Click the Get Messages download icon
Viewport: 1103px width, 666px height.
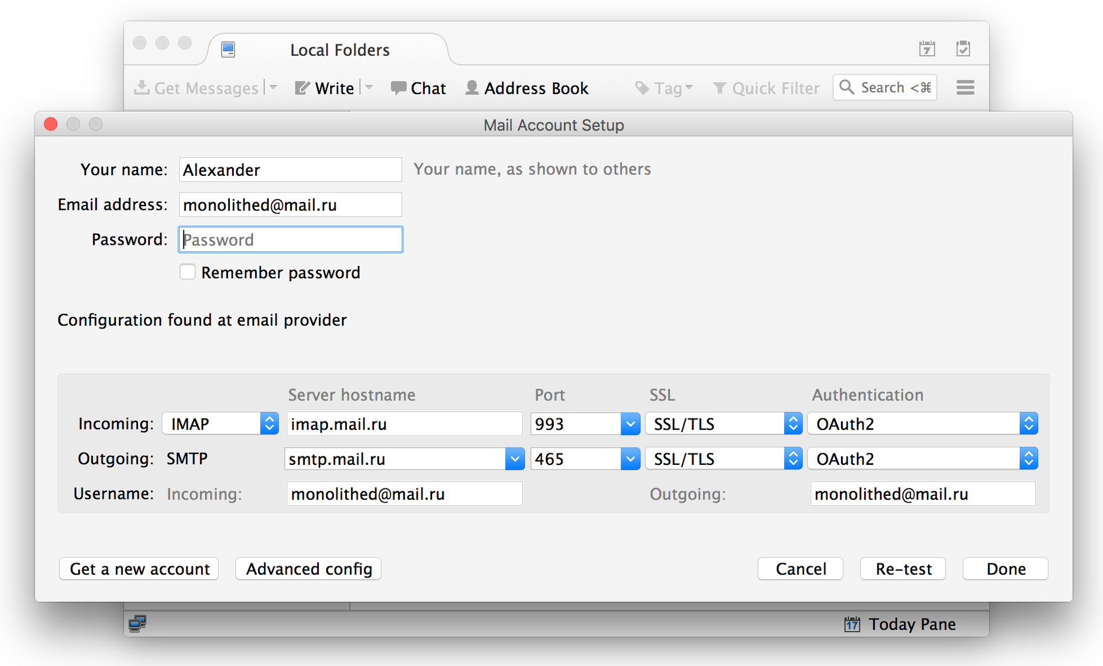(142, 87)
